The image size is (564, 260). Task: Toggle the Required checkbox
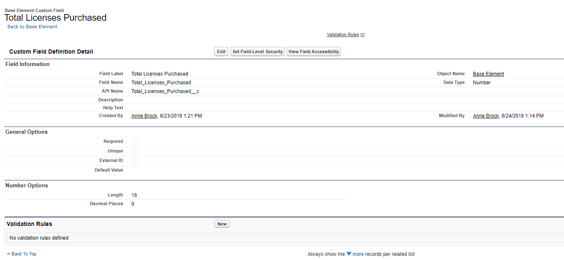pos(135,142)
